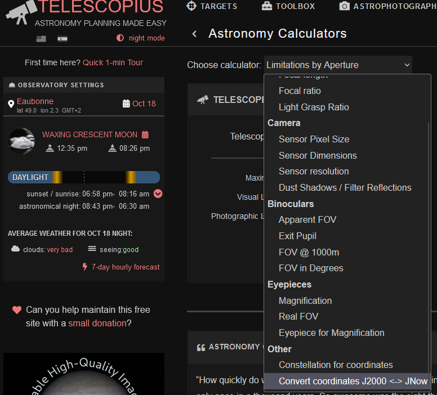Open the Eaubonne location settings
Screen dimensions: 437x395
click(x=35, y=101)
